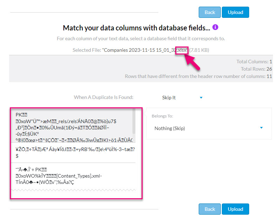Expand the duplicate handling dropdown arrow
The height and width of the screenshot is (222, 280).
coord(201,98)
